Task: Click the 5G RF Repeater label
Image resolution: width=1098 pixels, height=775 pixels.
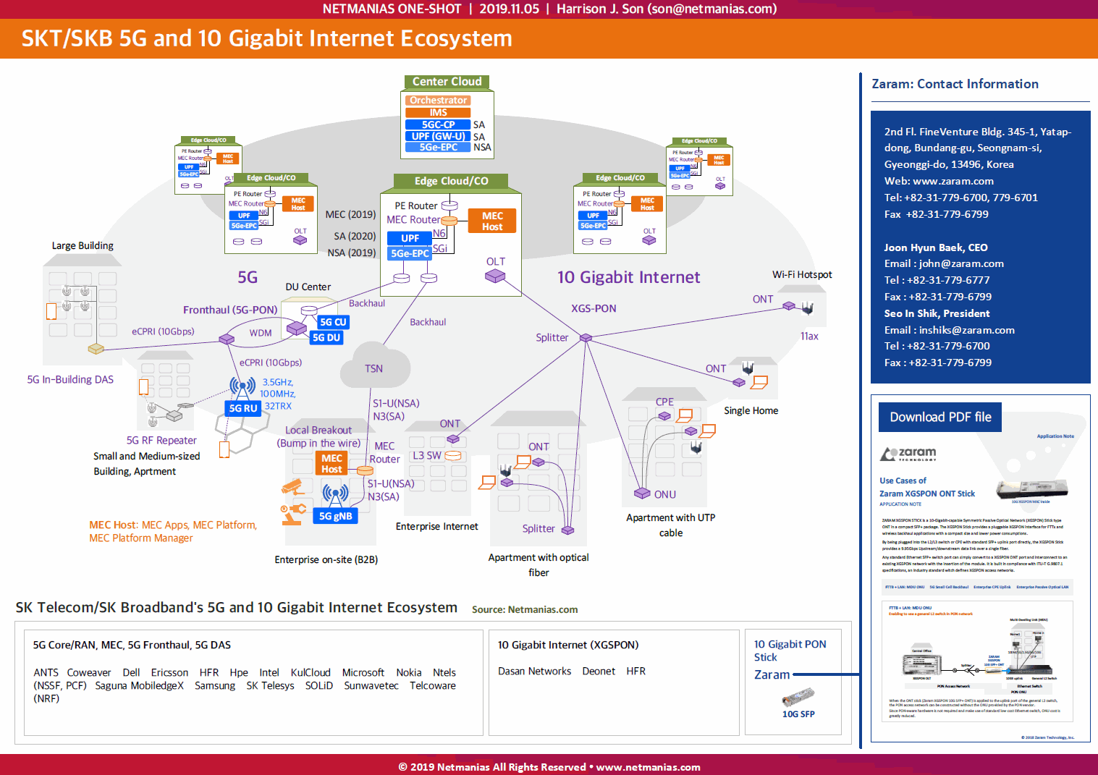Action: coord(161,440)
